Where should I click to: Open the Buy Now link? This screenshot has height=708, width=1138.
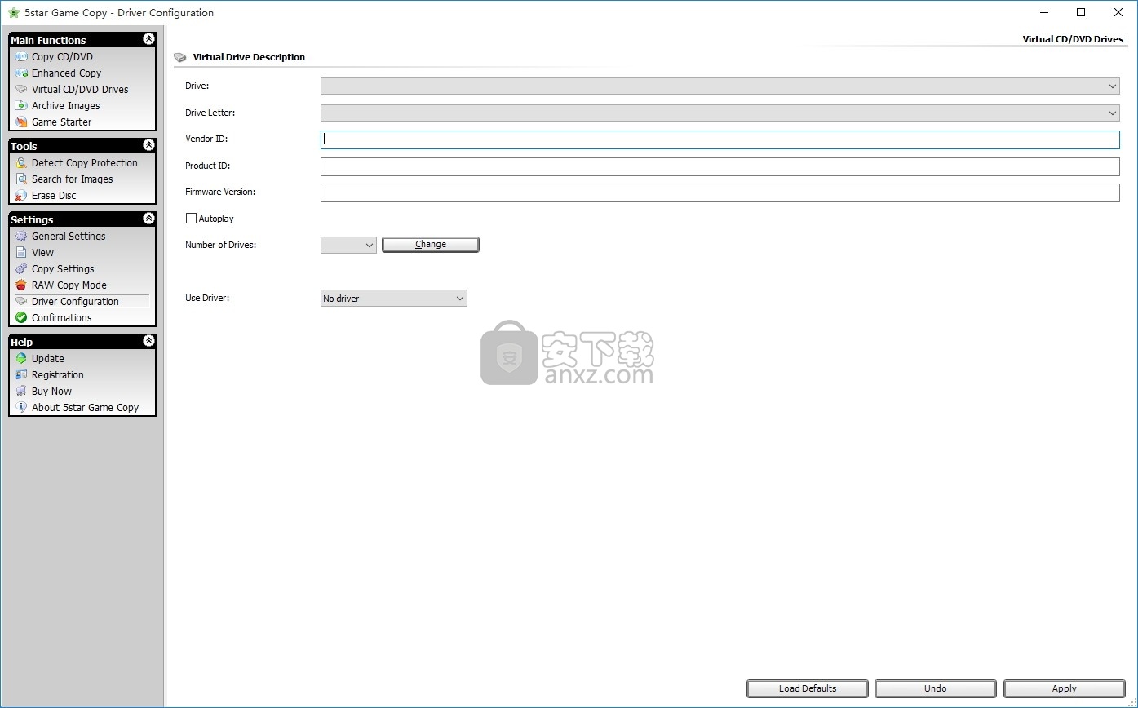[x=51, y=391]
